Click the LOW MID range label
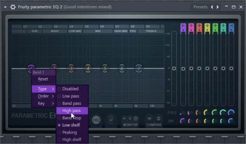 (75, 31)
